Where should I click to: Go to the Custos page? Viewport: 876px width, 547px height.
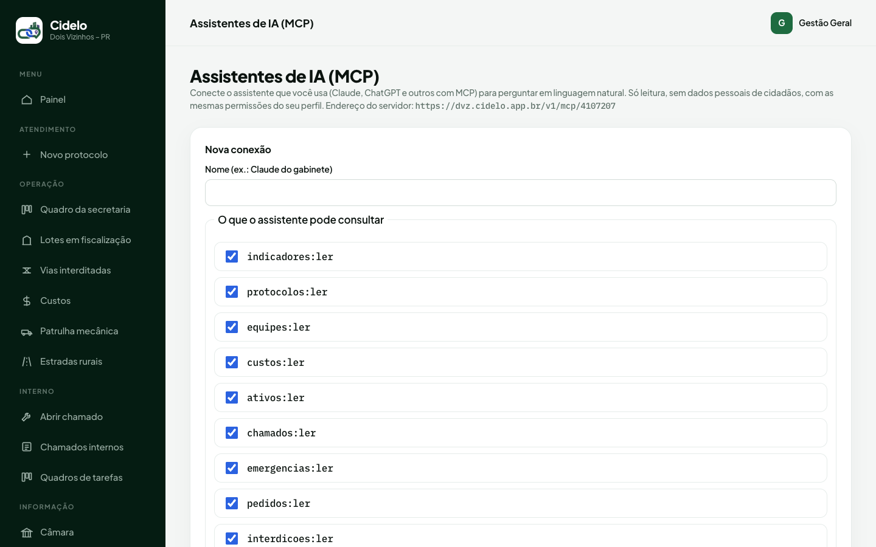(83, 300)
